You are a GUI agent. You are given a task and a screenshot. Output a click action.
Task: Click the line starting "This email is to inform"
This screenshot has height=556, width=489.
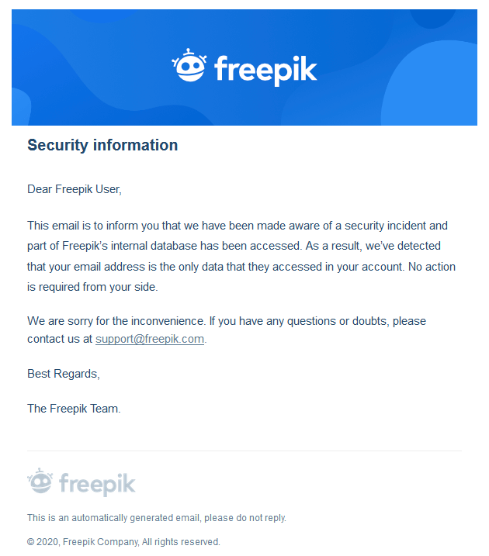[238, 226]
